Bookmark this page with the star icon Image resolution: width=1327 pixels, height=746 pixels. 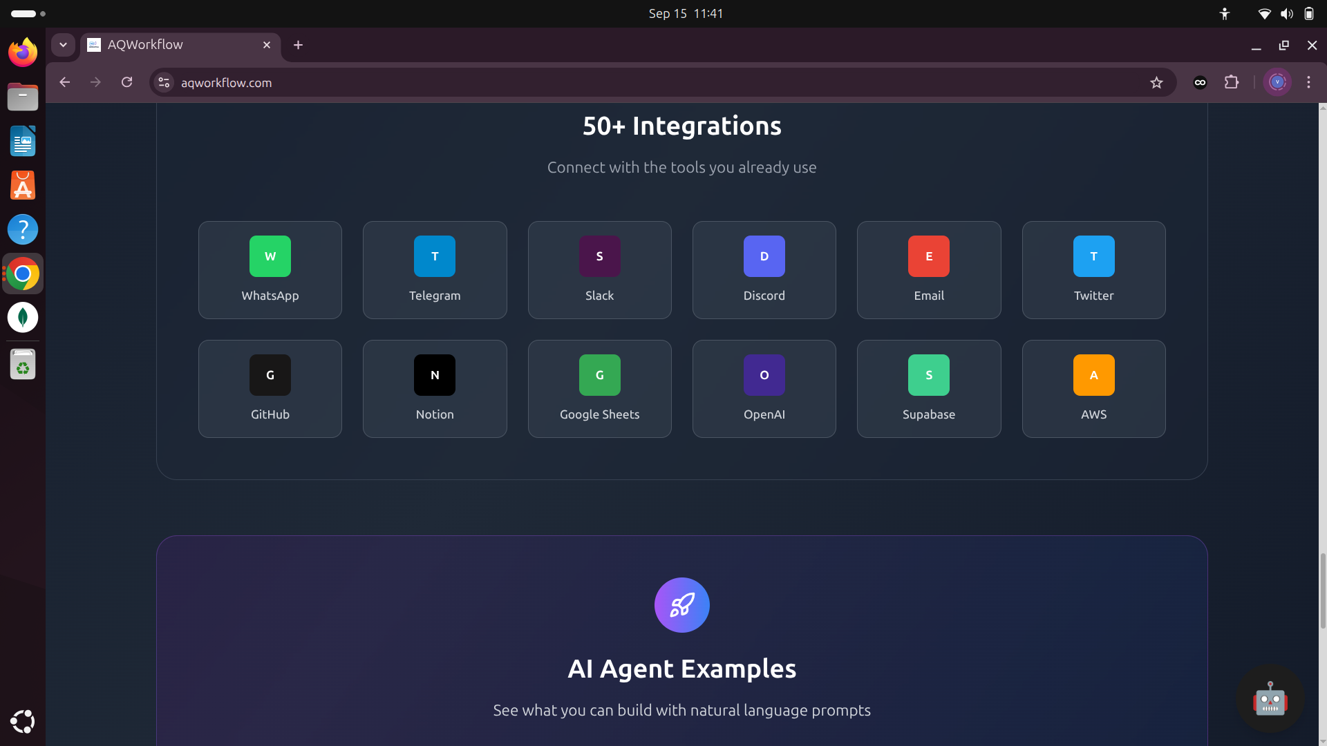pos(1156,83)
